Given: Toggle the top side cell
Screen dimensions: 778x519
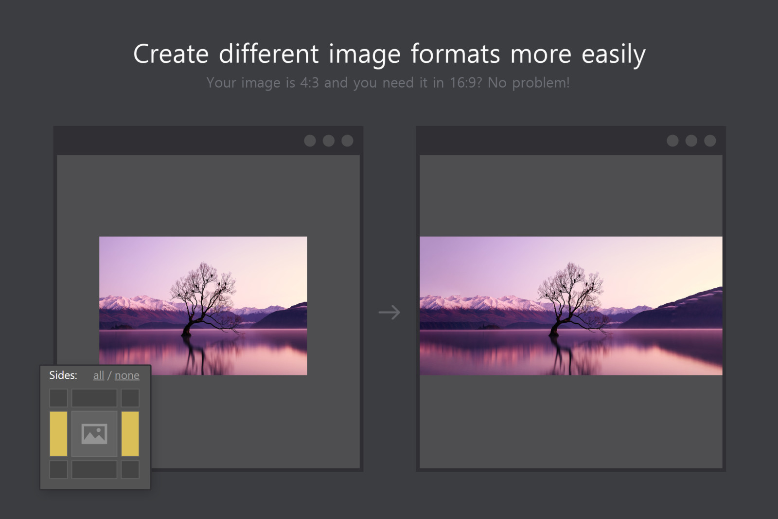Looking at the screenshot, I should [x=94, y=398].
